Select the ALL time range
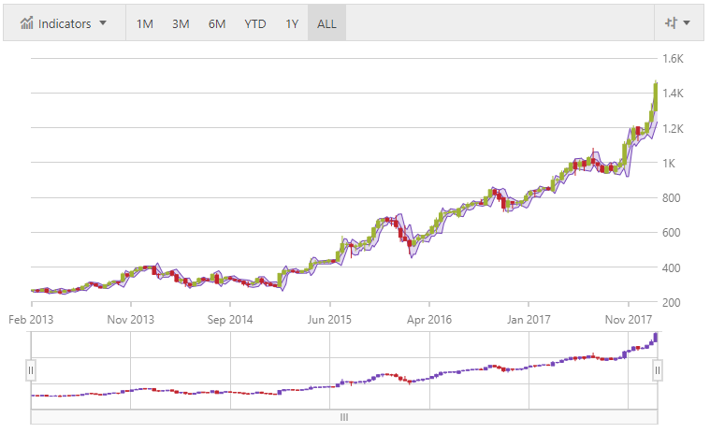 coord(326,23)
